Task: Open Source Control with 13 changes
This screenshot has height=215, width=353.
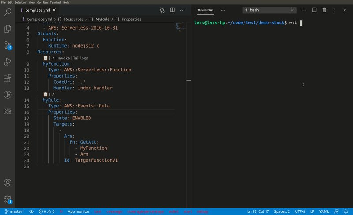Action: pyautogui.click(x=8, y=45)
